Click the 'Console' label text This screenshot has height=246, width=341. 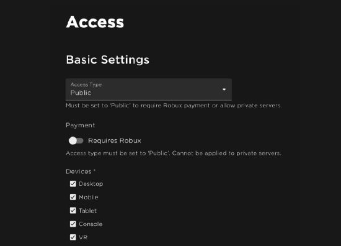pyautogui.click(x=91, y=224)
